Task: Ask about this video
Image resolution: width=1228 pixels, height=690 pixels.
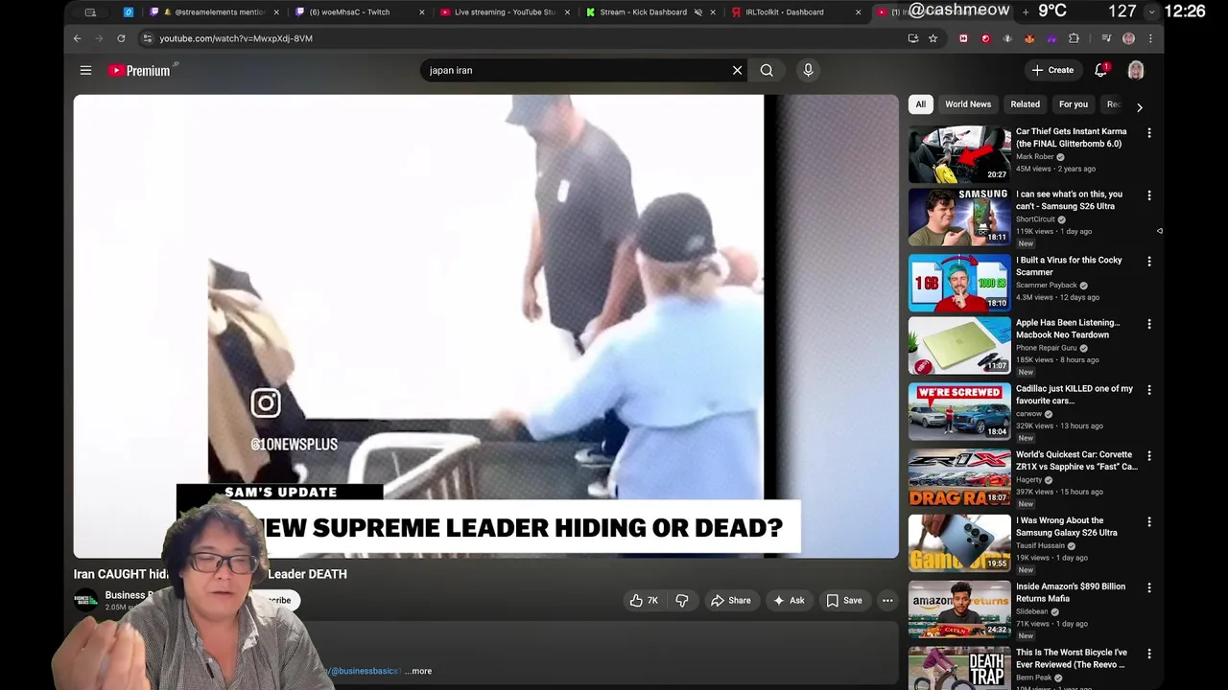Action: (788, 600)
